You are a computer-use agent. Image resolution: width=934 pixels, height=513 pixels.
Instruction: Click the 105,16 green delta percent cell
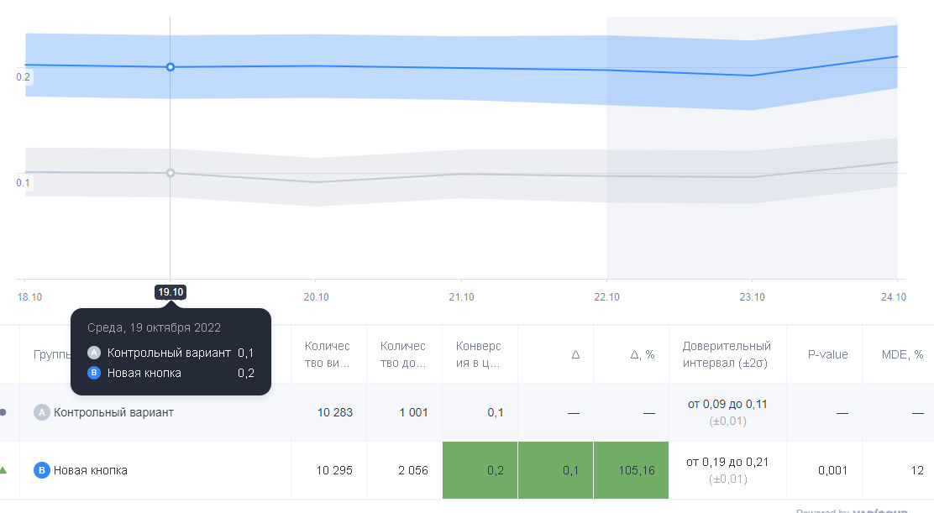(x=631, y=470)
